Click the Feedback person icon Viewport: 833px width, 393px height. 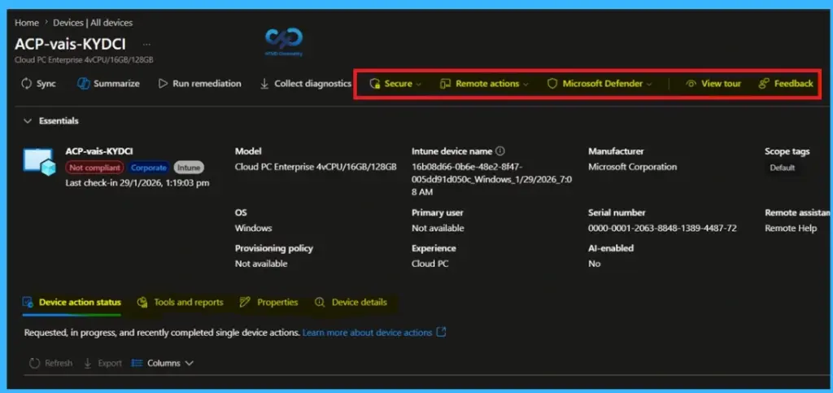(x=763, y=84)
